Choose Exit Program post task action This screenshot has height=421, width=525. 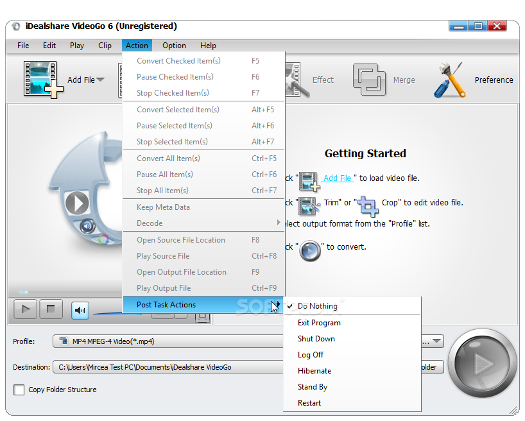pos(352,323)
